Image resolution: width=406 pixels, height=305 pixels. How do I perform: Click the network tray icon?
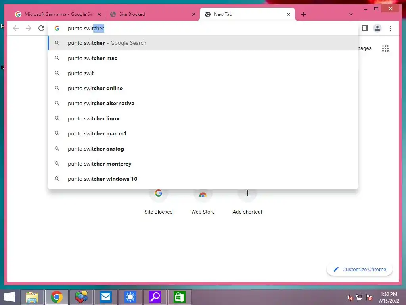(x=359, y=297)
